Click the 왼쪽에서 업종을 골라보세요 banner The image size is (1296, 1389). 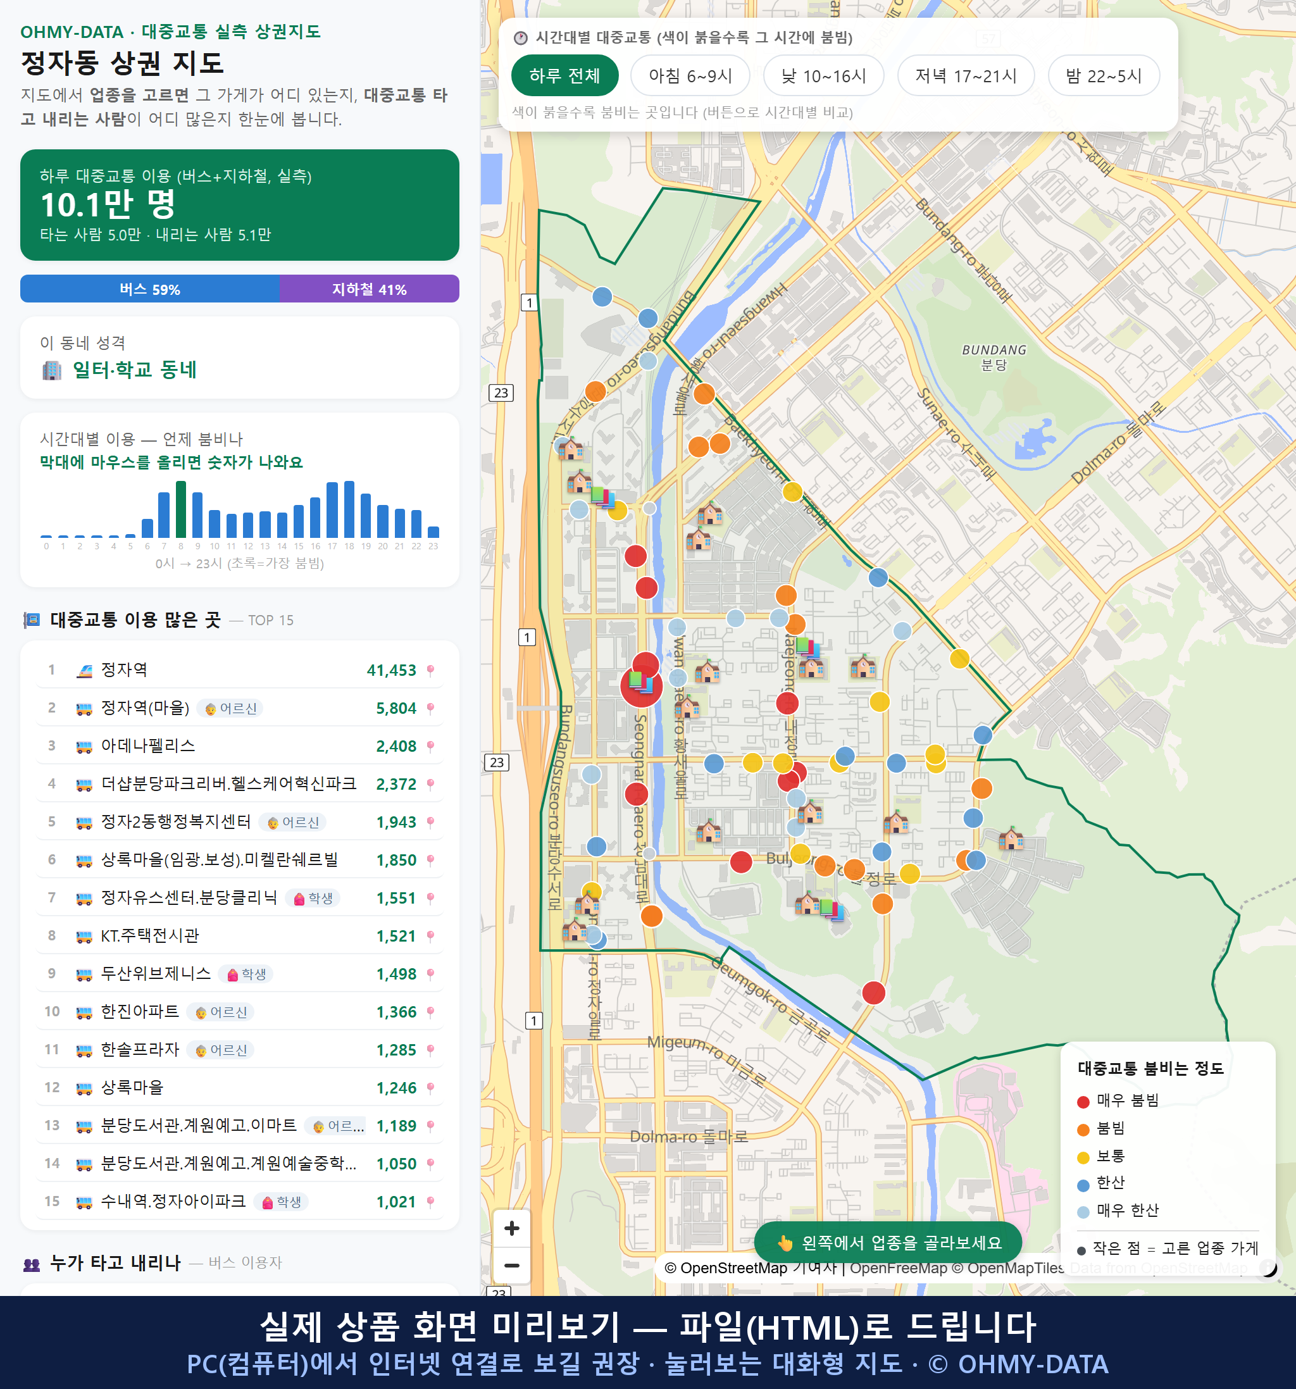tap(888, 1243)
